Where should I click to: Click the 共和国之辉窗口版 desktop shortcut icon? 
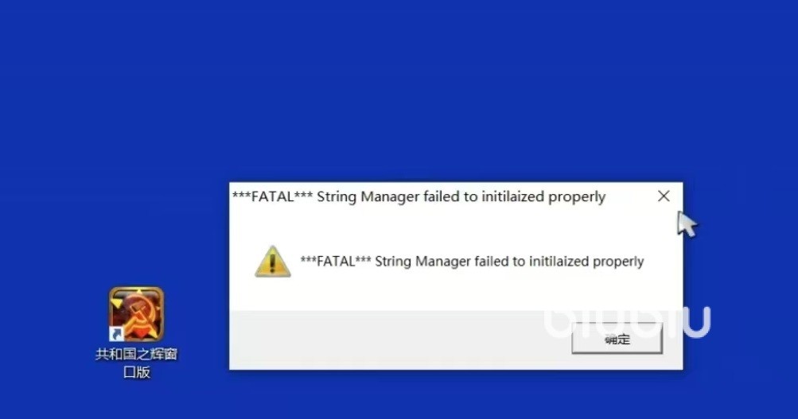(x=136, y=314)
